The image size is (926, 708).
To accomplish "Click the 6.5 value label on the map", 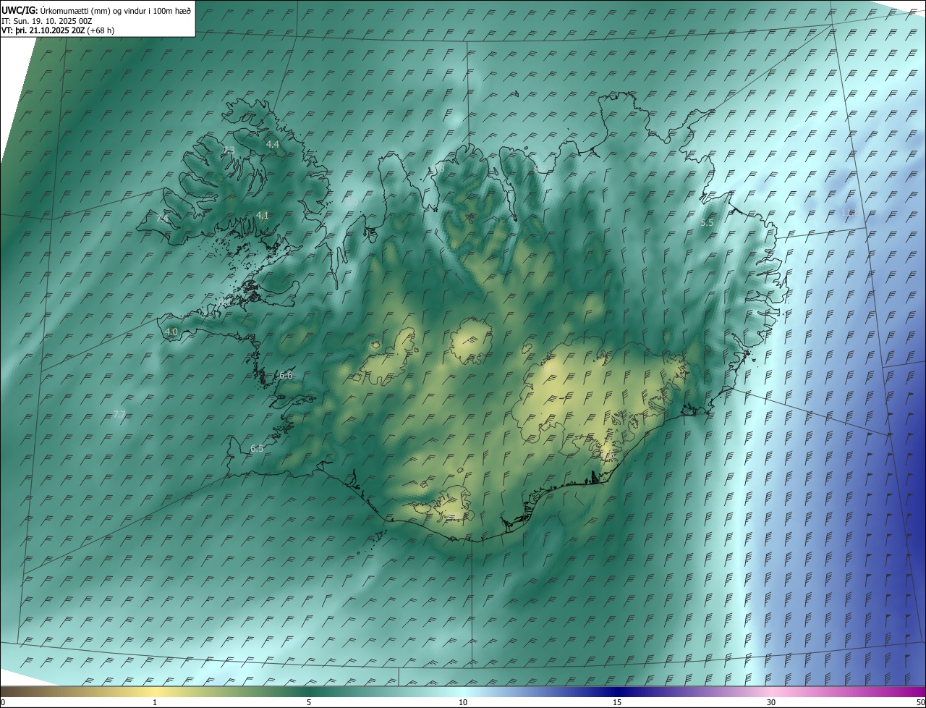I will tap(257, 449).
